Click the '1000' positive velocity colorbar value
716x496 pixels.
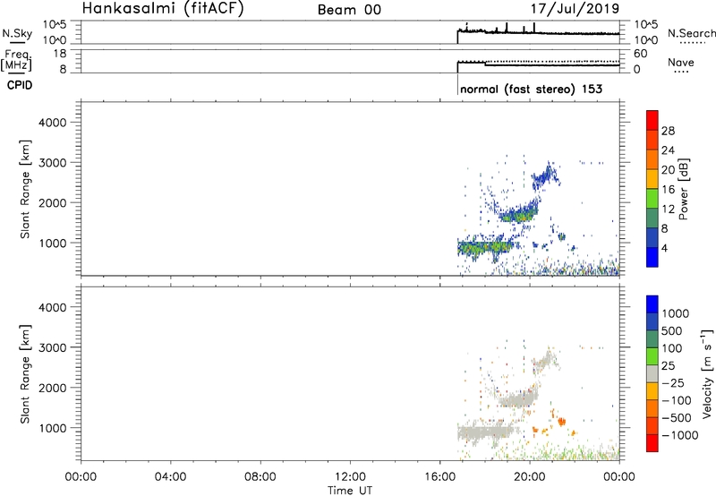click(676, 313)
